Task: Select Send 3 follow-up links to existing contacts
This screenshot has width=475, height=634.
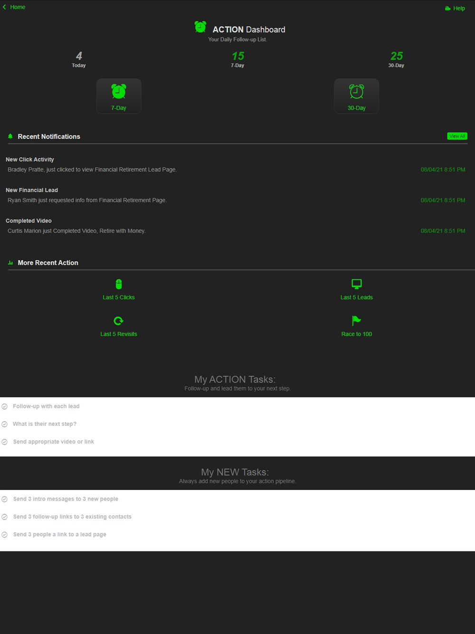Action: [72, 517]
